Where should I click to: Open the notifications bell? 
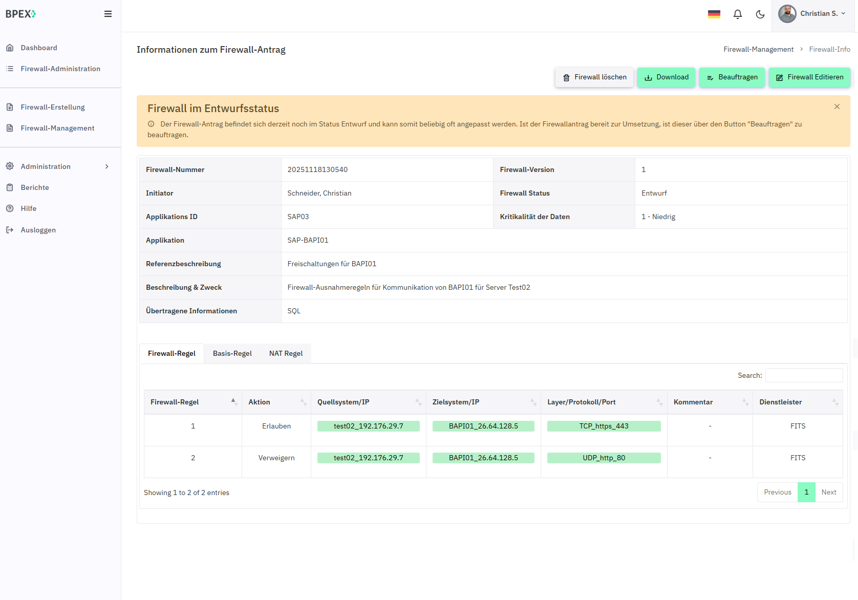point(737,14)
